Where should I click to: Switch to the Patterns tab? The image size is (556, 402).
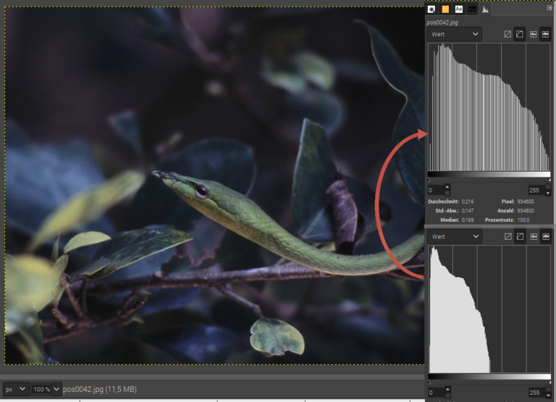click(445, 9)
